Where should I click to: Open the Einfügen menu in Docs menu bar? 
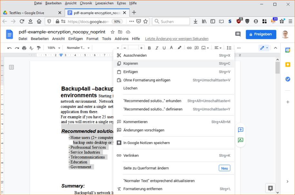75,39
